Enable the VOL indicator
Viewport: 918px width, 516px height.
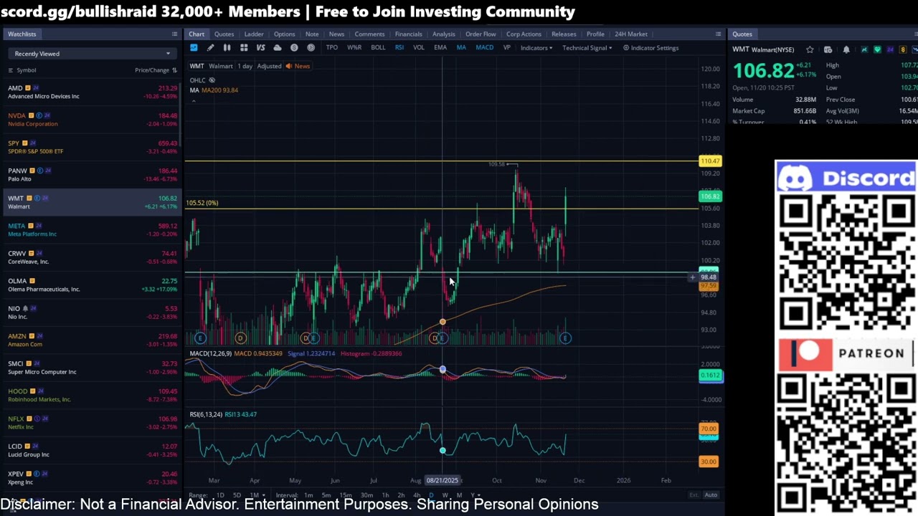(x=419, y=48)
